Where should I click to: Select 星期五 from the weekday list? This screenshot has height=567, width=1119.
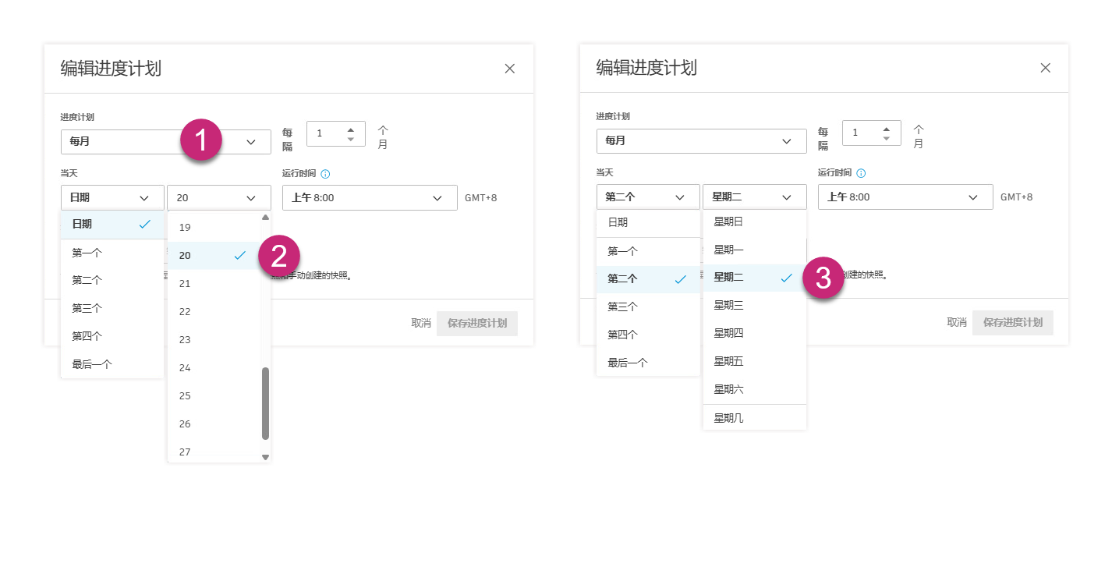tap(728, 360)
